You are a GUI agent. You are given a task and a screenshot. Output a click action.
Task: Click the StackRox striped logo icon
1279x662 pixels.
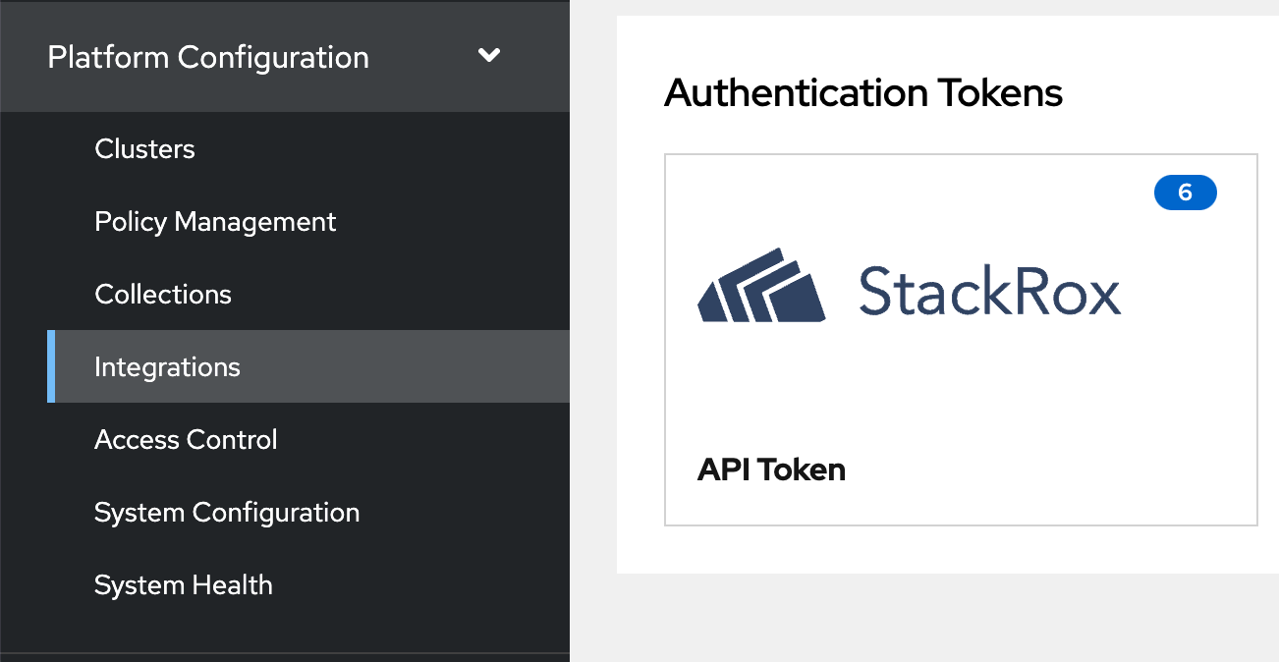[x=761, y=287]
